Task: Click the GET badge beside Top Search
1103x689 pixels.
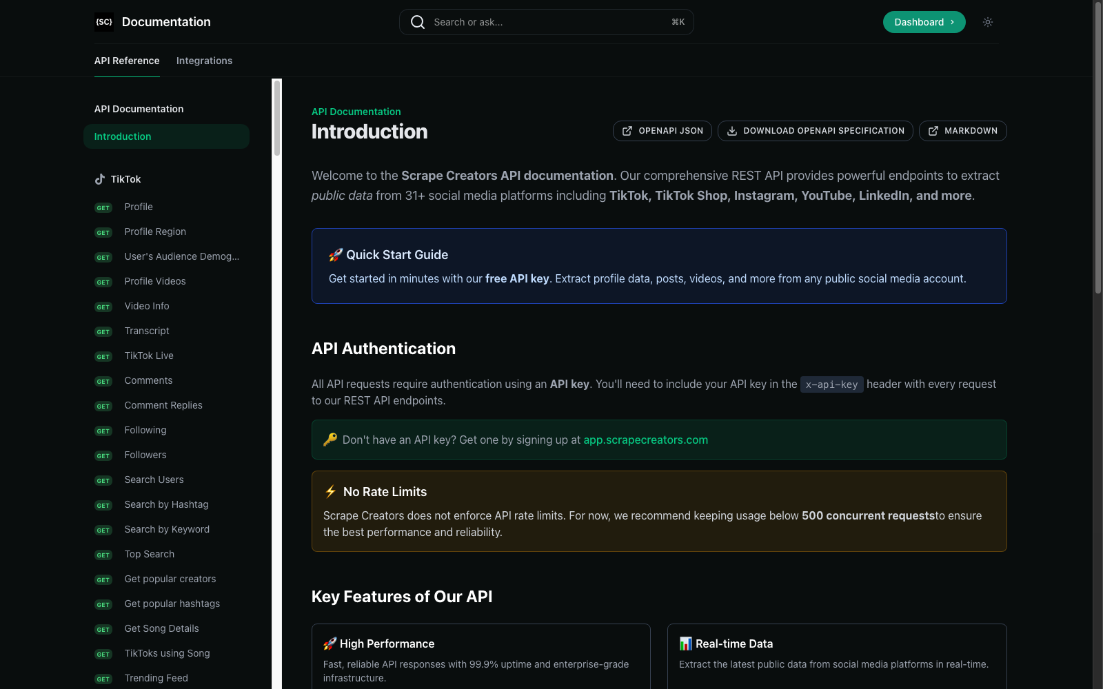Action: (x=103, y=555)
